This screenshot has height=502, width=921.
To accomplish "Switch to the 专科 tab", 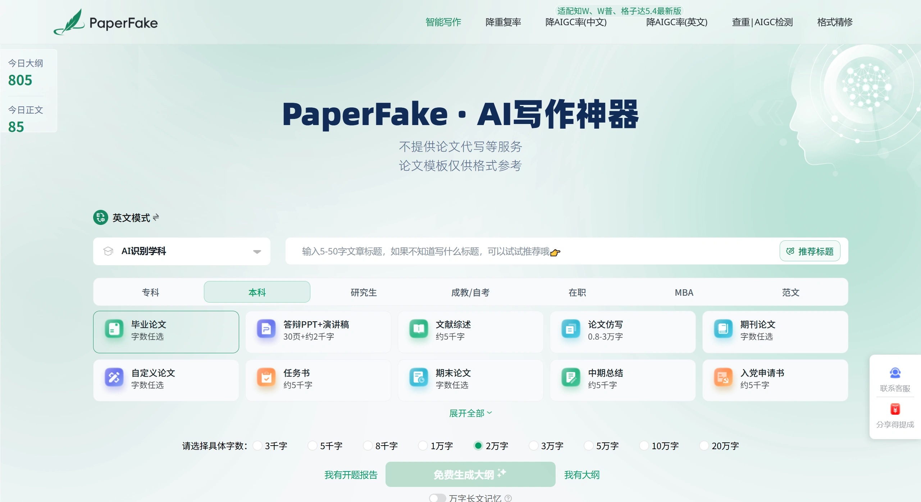I will (150, 292).
